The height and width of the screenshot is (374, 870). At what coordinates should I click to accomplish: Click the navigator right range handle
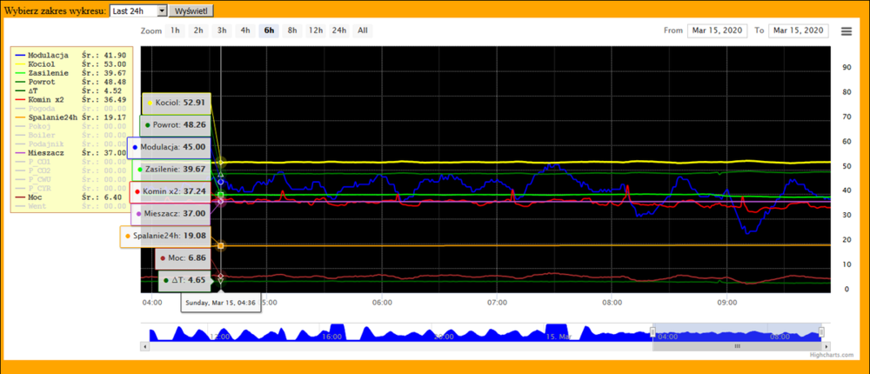pos(821,332)
